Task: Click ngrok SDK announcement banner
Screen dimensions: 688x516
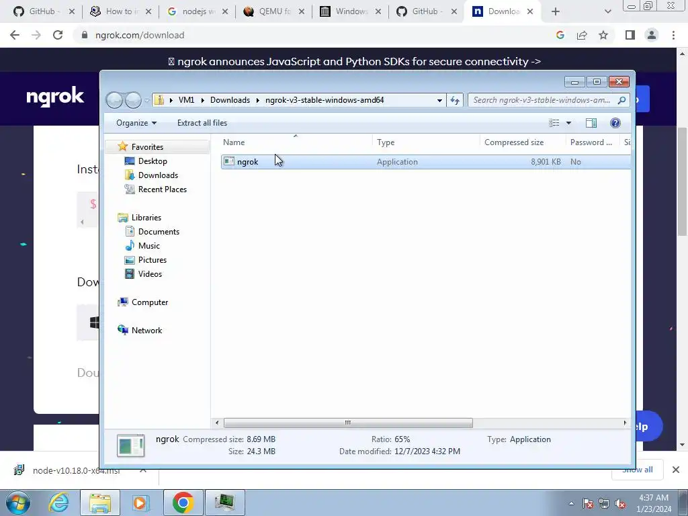Action: tap(355, 61)
